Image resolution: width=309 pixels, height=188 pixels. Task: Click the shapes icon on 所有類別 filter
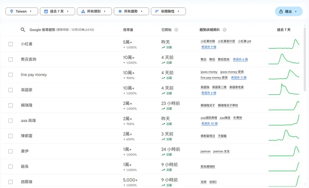(x=83, y=11)
